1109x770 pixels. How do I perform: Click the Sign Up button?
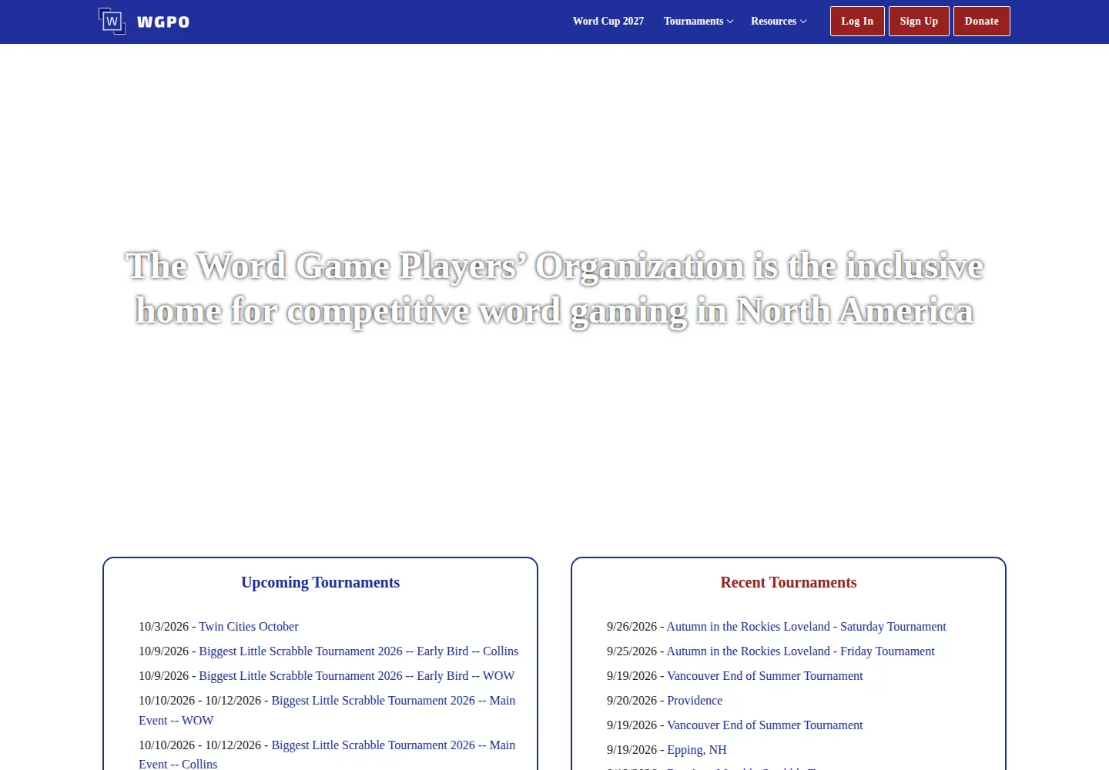tap(919, 22)
